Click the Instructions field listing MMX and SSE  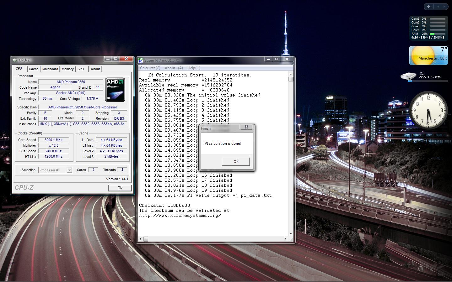[83, 124]
